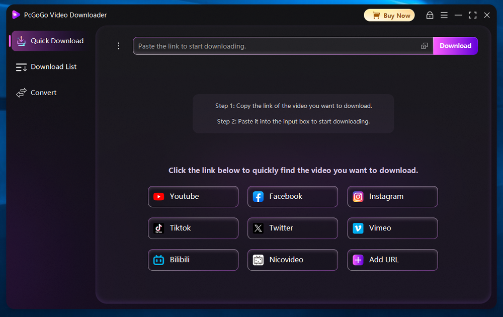
Task: Open the Nicovideo shortcut
Action: coord(293,260)
